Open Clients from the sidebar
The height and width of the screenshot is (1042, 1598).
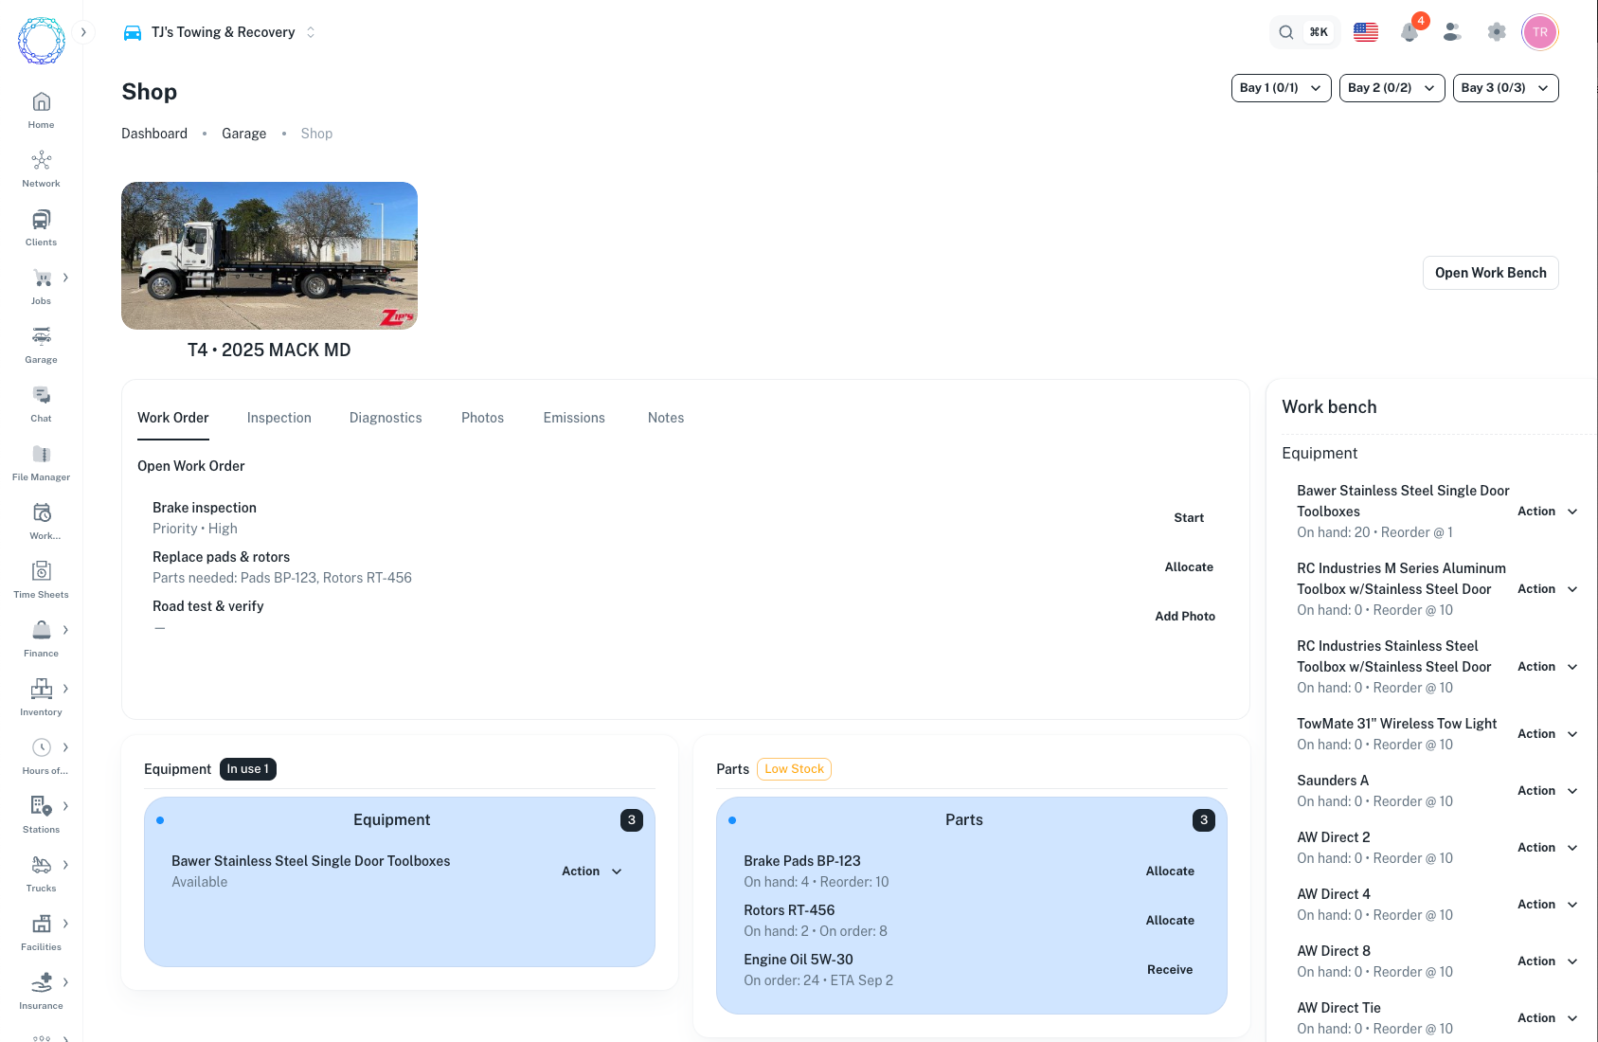point(41,227)
